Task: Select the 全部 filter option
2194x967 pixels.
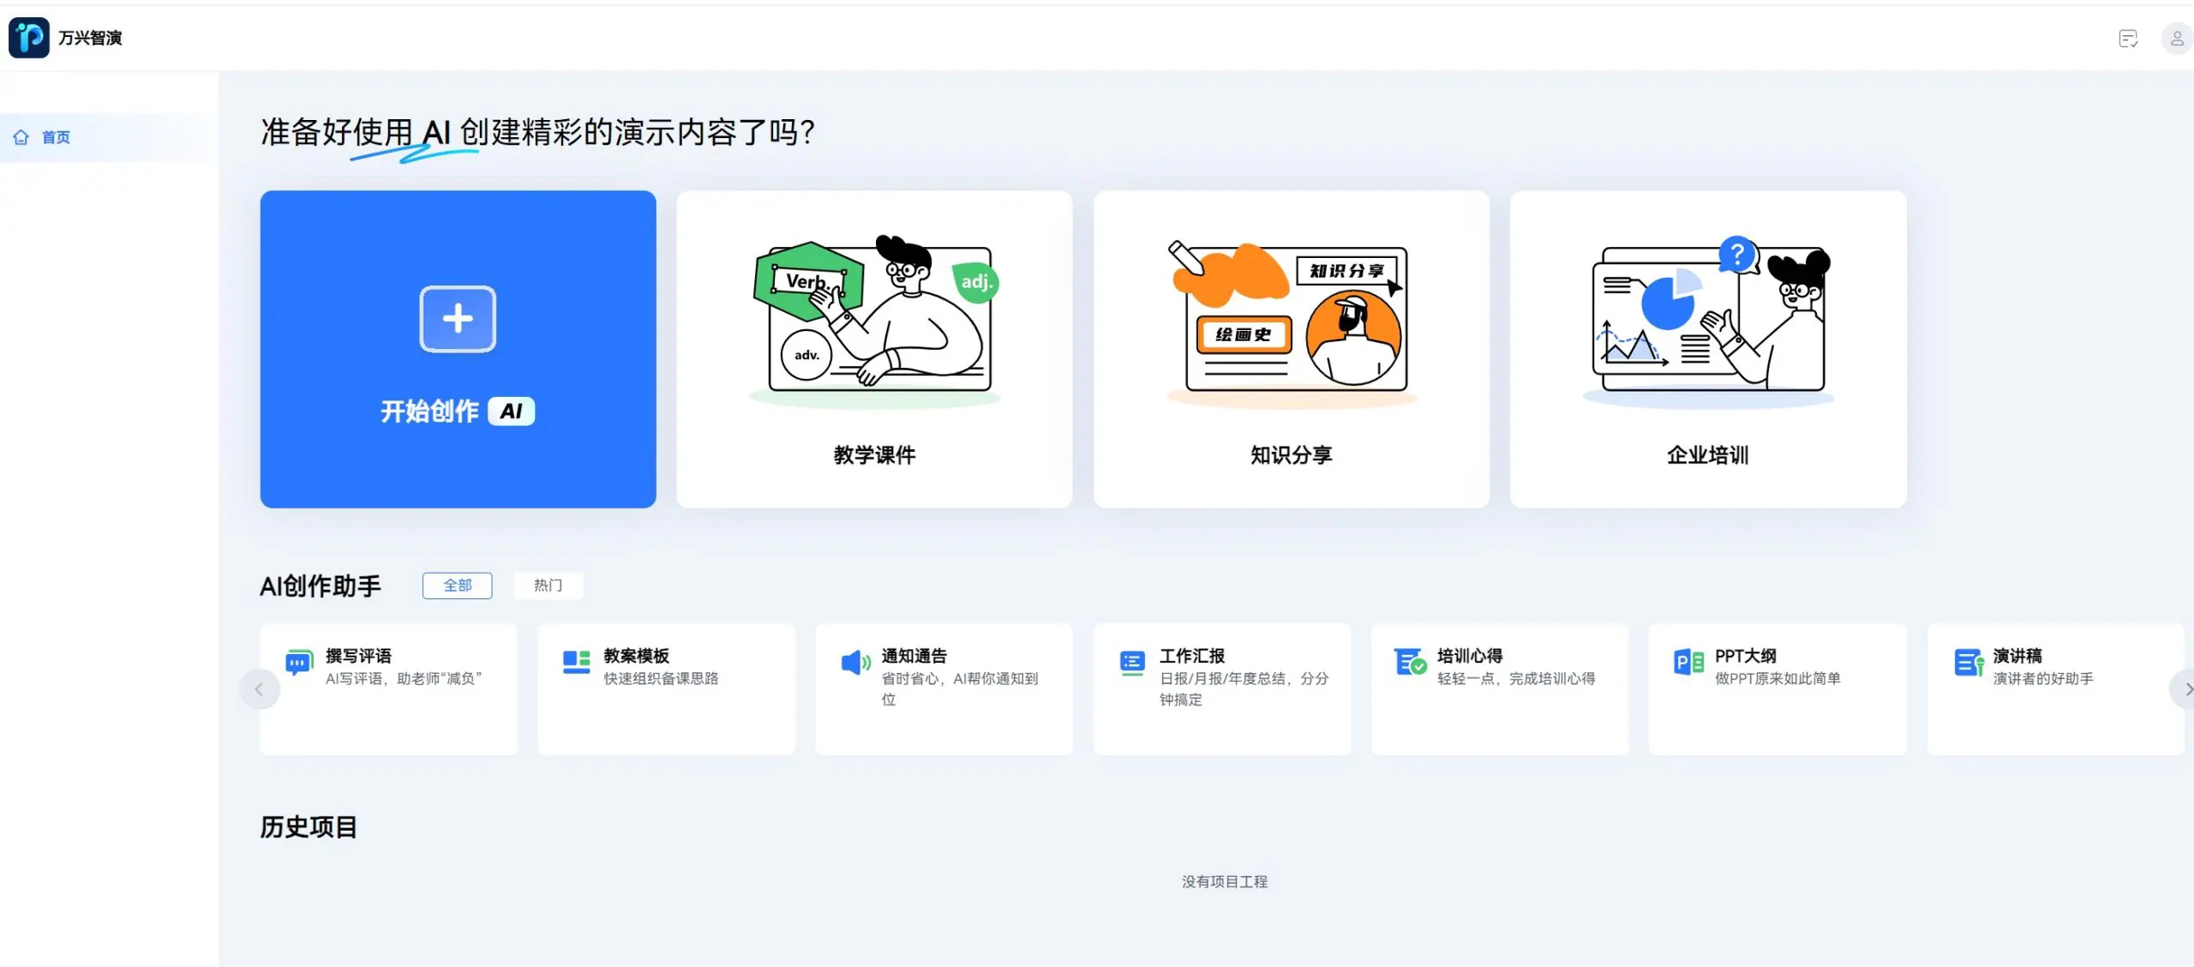Action: (x=457, y=586)
